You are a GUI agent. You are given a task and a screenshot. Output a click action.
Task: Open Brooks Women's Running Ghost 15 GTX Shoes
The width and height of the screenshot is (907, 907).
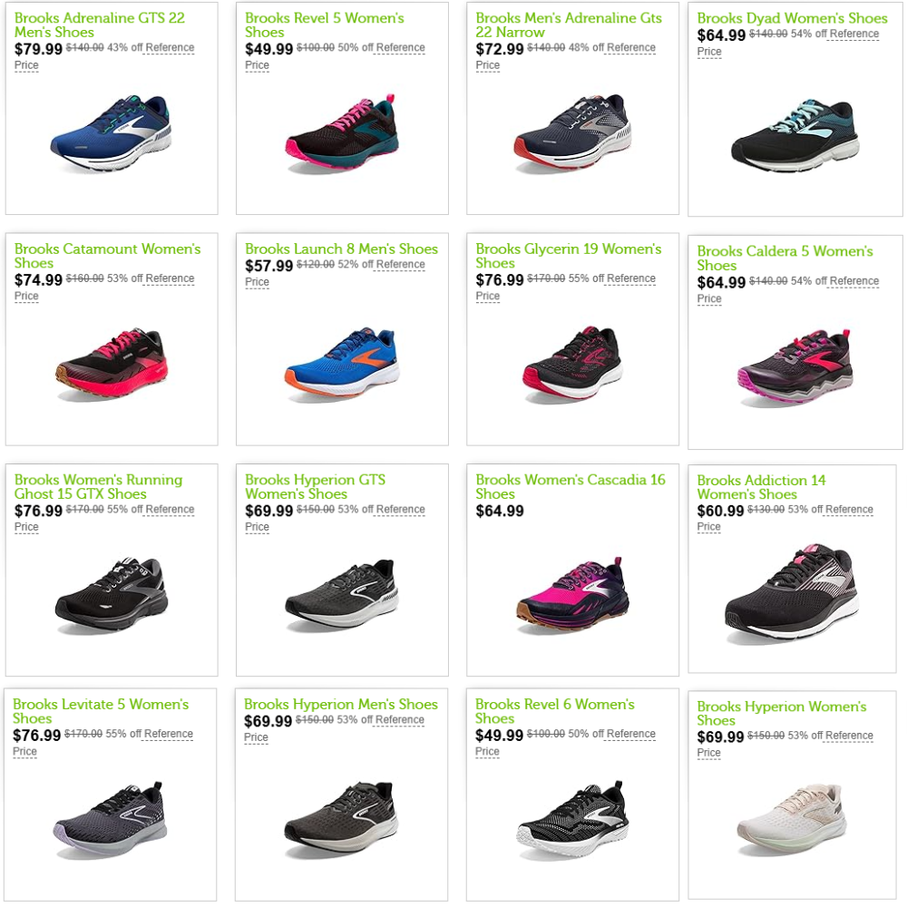click(x=98, y=486)
